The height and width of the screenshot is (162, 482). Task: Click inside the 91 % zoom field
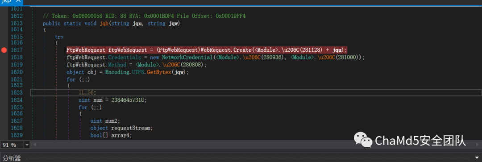coord(12,145)
